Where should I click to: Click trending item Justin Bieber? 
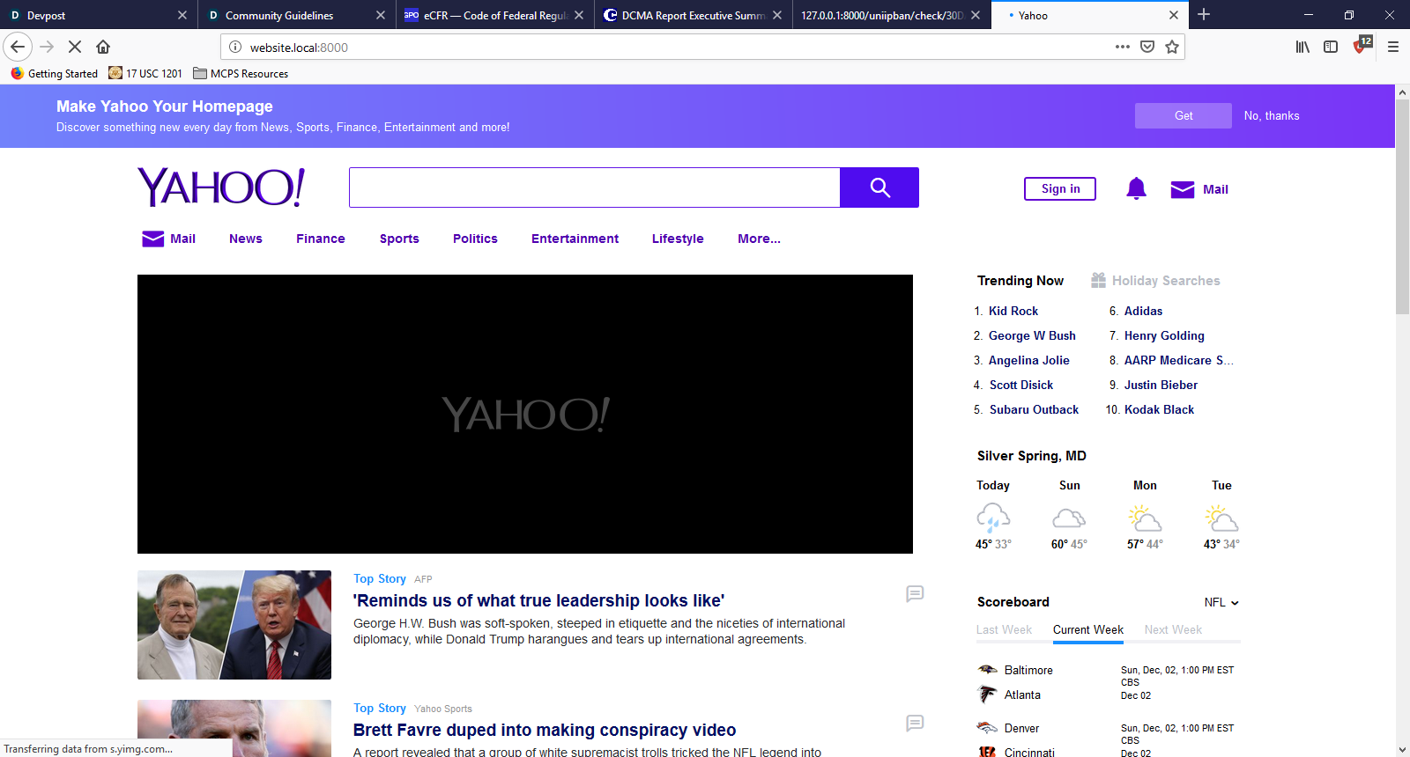click(x=1161, y=385)
